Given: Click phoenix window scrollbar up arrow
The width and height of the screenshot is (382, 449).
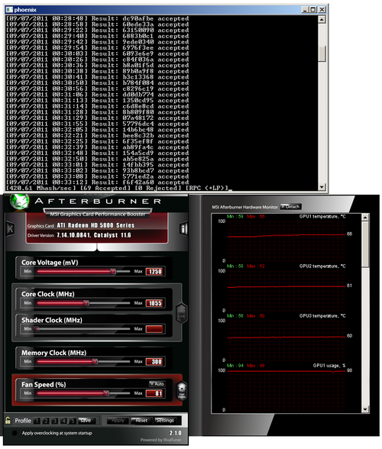Looking at the screenshot, I should coord(322,19).
